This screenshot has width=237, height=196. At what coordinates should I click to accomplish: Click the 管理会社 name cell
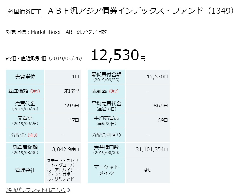pyautogui.click(x=63, y=170)
